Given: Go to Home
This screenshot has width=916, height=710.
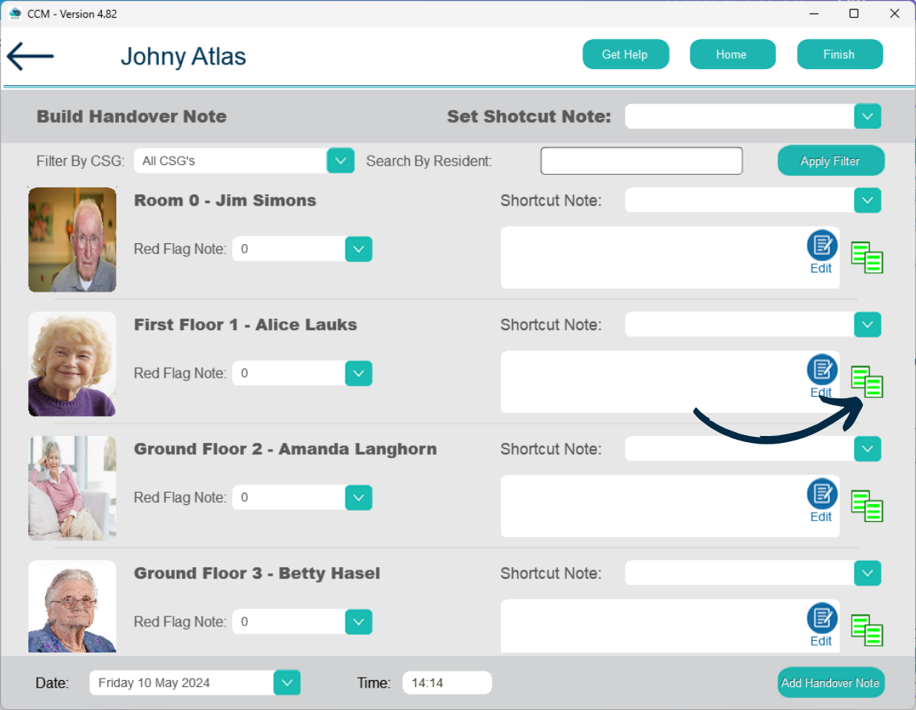Looking at the screenshot, I should pyautogui.click(x=732, y=54).
